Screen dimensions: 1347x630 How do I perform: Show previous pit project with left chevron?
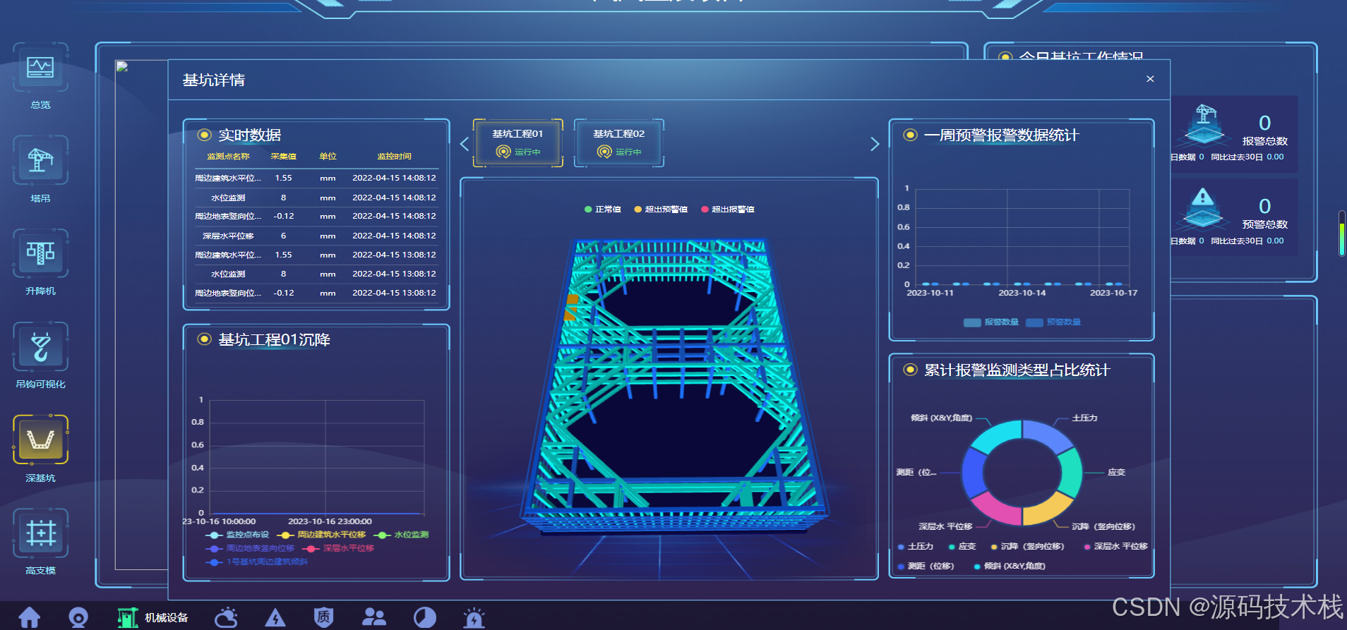pyautogui.click(x=464, y=144)
